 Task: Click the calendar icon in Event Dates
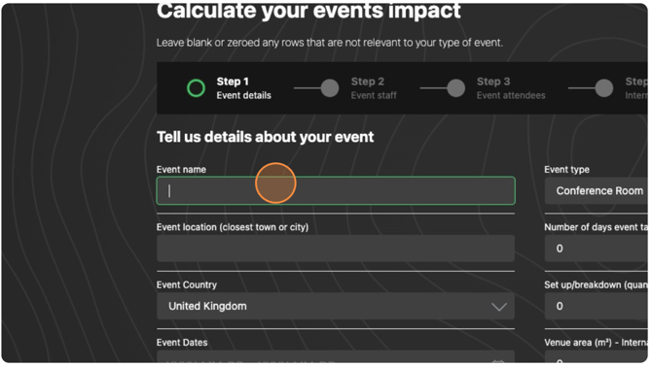pyautogui.click(x=498, y=361)
